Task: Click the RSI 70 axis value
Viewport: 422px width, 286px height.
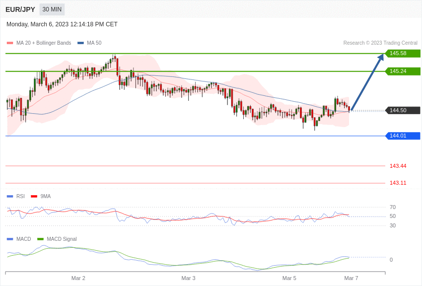Action: (393, 207)
